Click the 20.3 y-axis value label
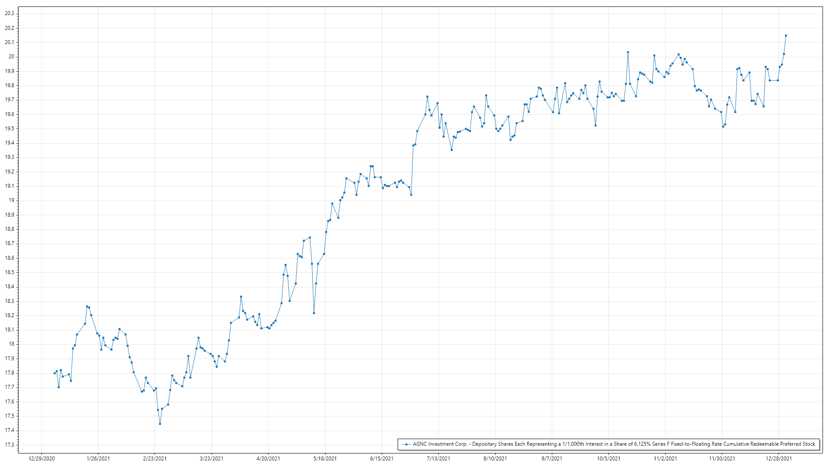829x466 pixels. click(9, 13)
